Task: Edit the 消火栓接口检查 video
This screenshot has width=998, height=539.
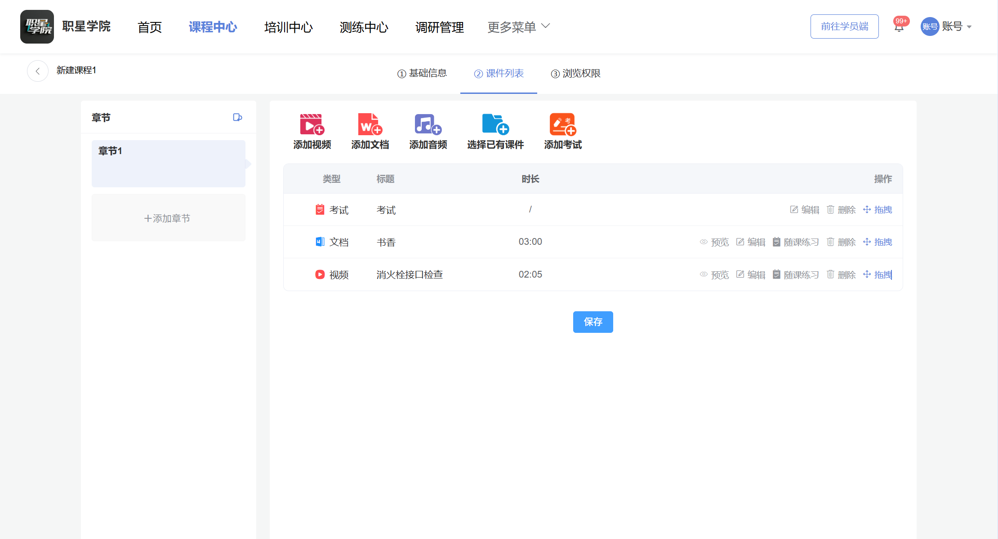Action: 751,274
